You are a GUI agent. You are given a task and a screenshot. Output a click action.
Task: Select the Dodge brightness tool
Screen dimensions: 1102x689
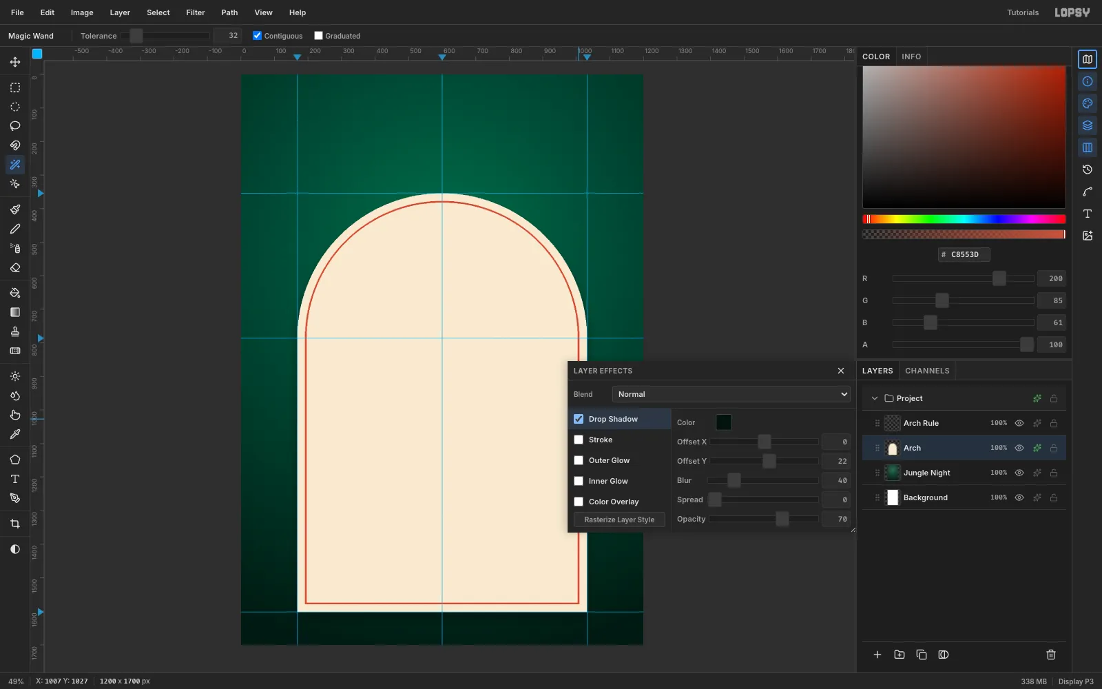click(15, 376)
